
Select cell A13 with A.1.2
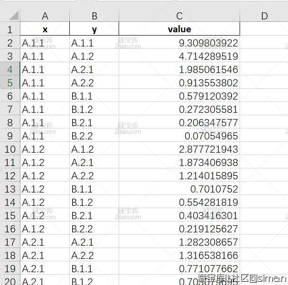(45, 189)
